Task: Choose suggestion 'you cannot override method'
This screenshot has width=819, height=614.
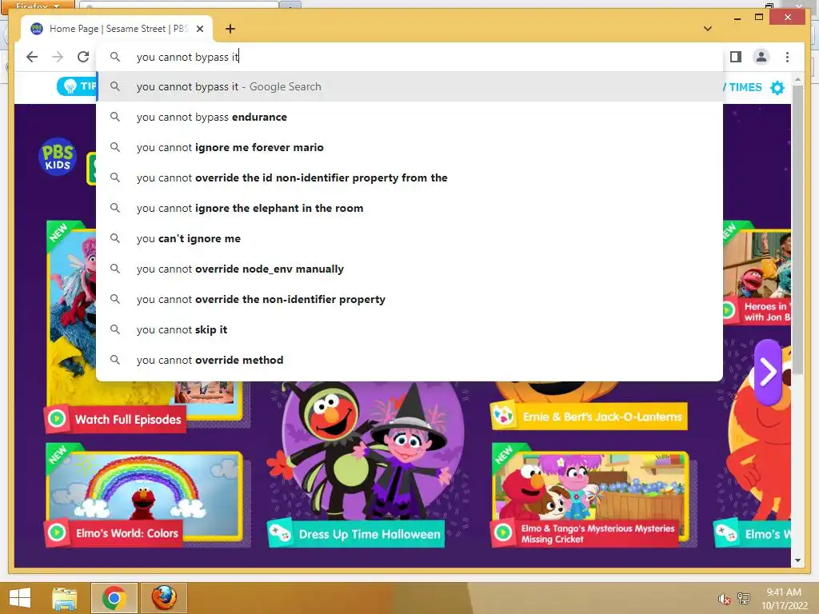Action: point(410,360)
